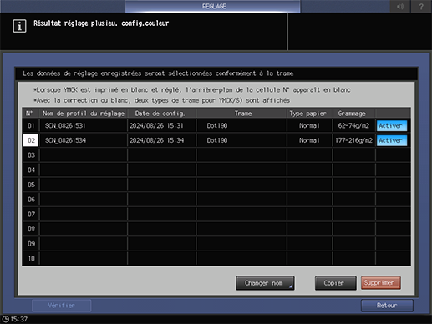Click date cell 2024/08/26 15:34
432x324 pixels.
pyautogui.click(x=156, y=140)
